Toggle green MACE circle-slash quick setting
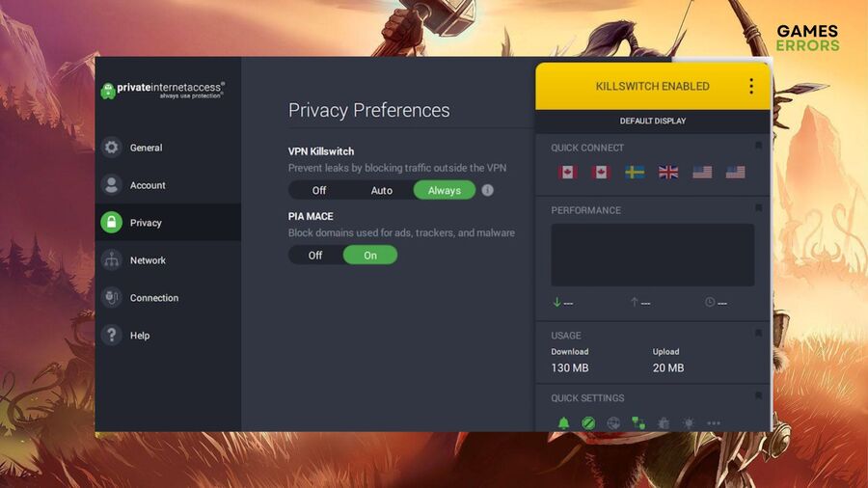This screenshot has height=488, width=868. tap(588, 423)
